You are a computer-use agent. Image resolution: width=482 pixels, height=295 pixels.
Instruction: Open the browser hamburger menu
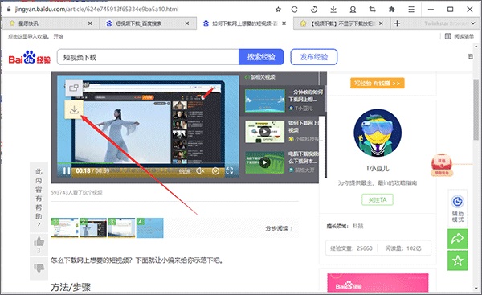pos(411,10)
